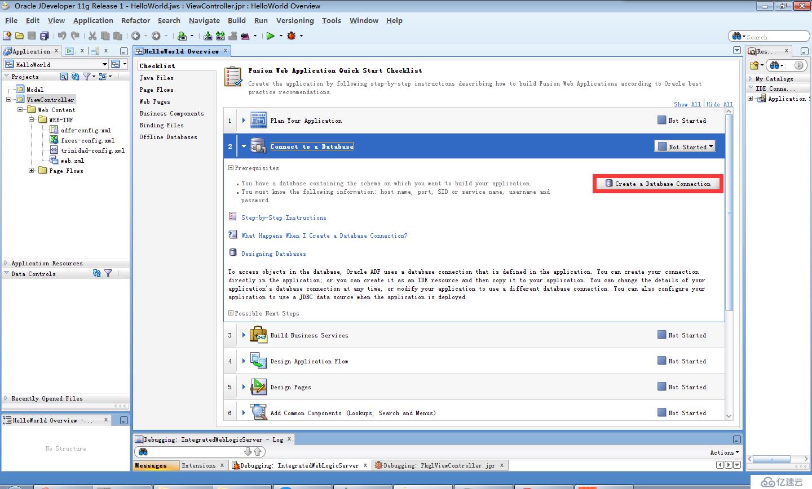
Task: Click the log window binoculars search icon
Action: [x=143, y=452]
